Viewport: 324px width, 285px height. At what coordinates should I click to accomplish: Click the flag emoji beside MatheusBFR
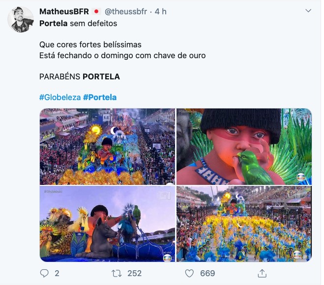click(97, 11)
